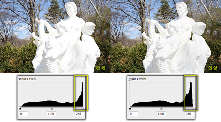Viewport: 221px width, 122px height.
Task: Click the yellow 해제 caption text
Action: 101,68
